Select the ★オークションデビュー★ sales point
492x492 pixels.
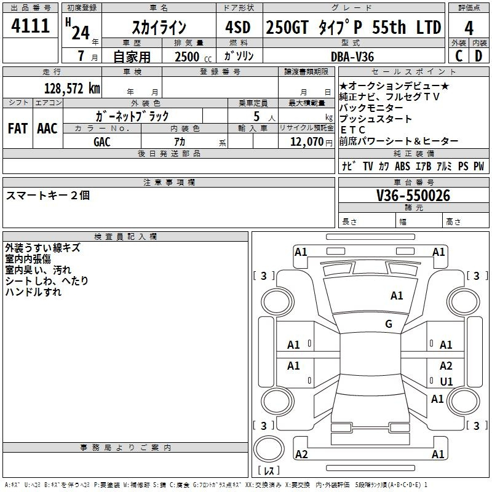pyautogui.click(x=394, y=85)
